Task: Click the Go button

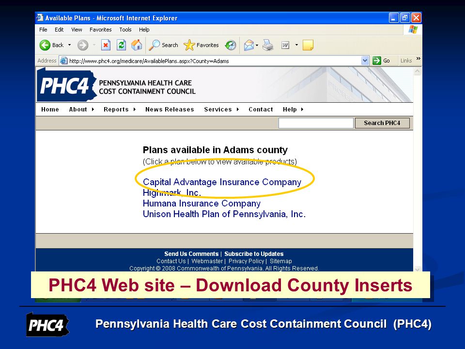Action: (381, 61)
